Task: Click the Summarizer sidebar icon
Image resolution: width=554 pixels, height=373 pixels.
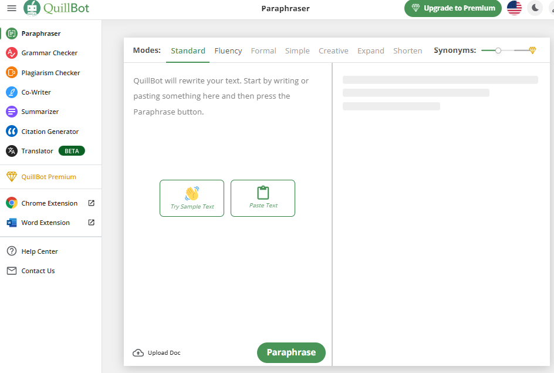Action: [12, 112]
